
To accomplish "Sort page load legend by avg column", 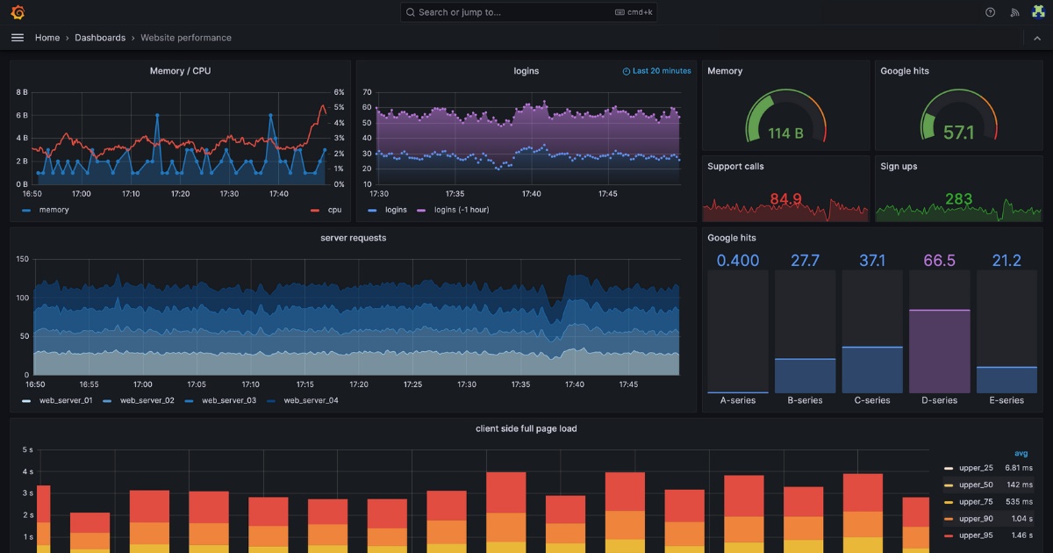I will click(1021, 453).
